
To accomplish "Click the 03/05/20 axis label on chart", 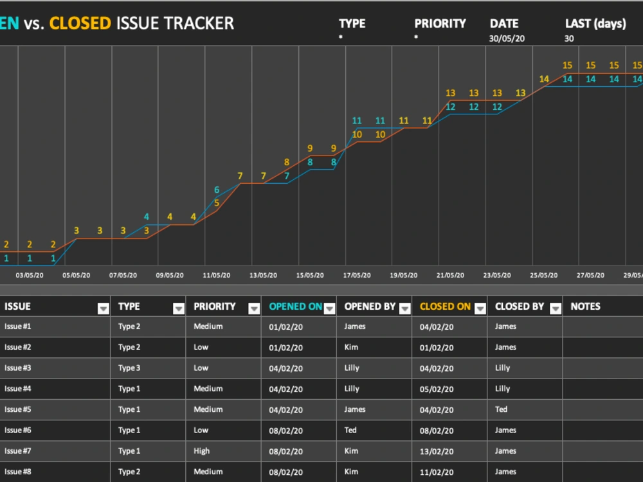I will tap(30, 276).
